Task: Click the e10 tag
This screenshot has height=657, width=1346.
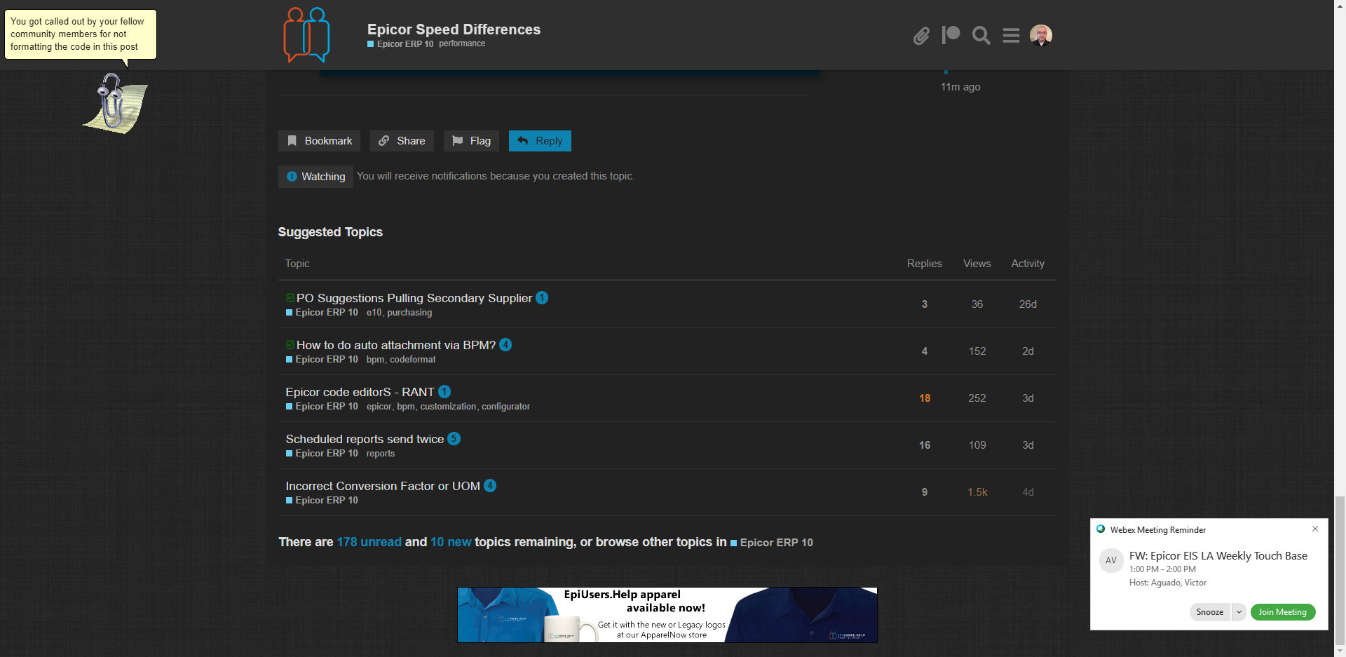Action: click(374, 313)
